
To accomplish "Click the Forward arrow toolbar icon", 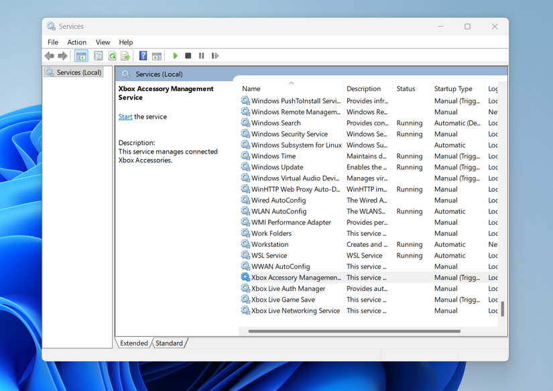I will (x=63, y=56).
